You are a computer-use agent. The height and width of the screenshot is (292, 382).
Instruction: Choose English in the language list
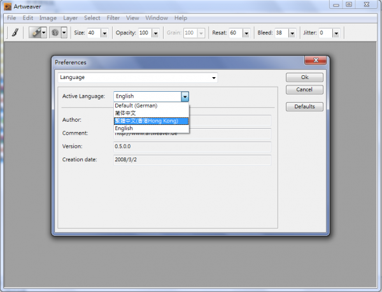click(x=152, y=128)
